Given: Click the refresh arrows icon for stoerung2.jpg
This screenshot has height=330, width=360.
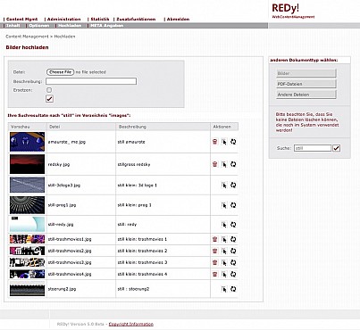Looking at the screenshot, I should (x=233, y=289).
